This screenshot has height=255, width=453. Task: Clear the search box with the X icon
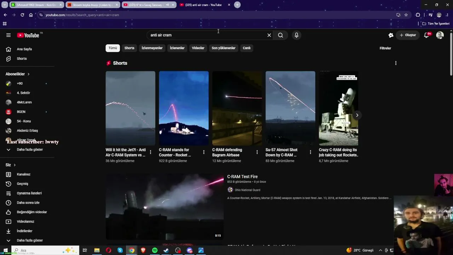tap(269, 35)
